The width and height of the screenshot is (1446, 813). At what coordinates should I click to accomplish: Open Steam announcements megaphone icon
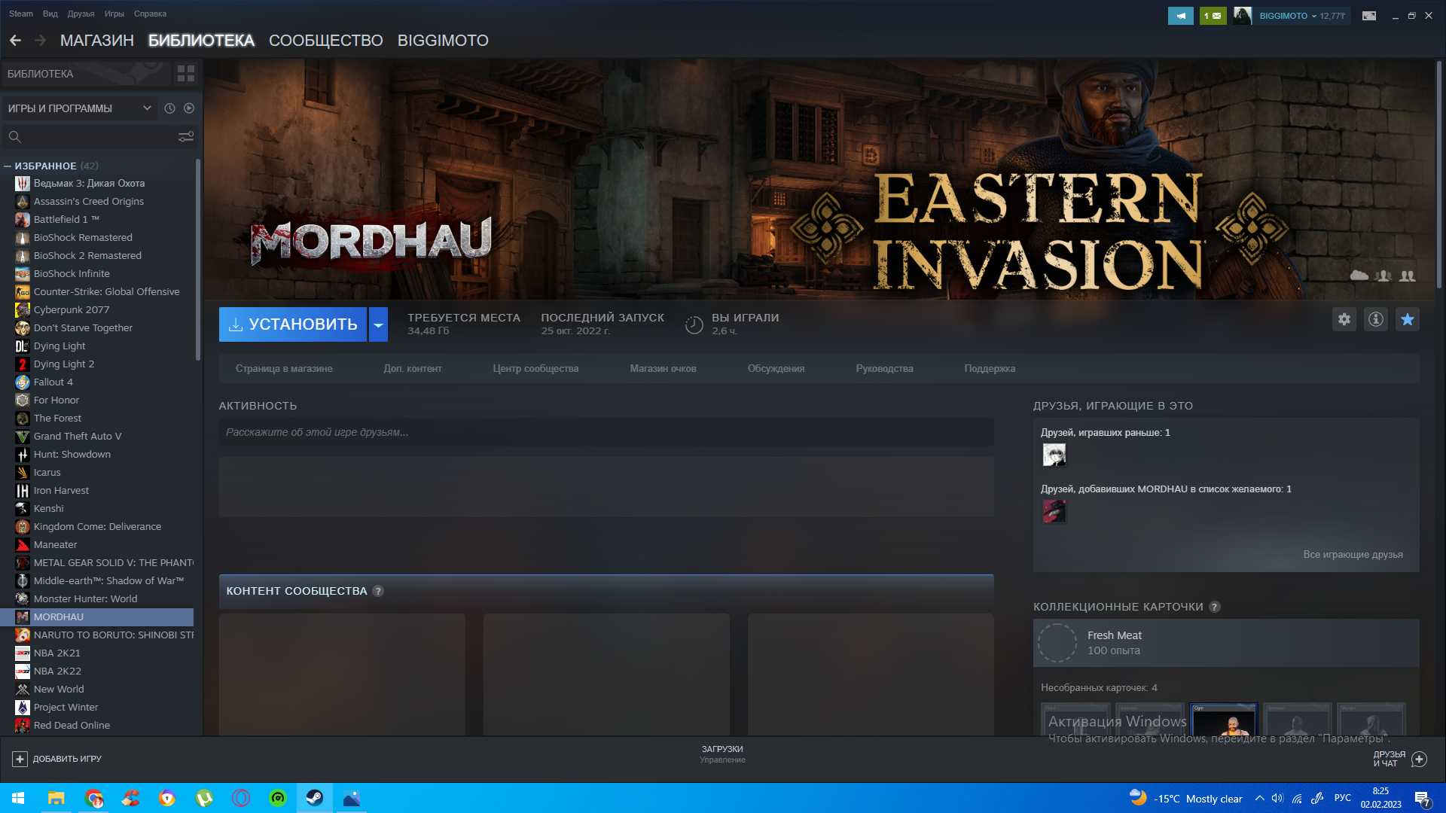(x=1181, y=16)
